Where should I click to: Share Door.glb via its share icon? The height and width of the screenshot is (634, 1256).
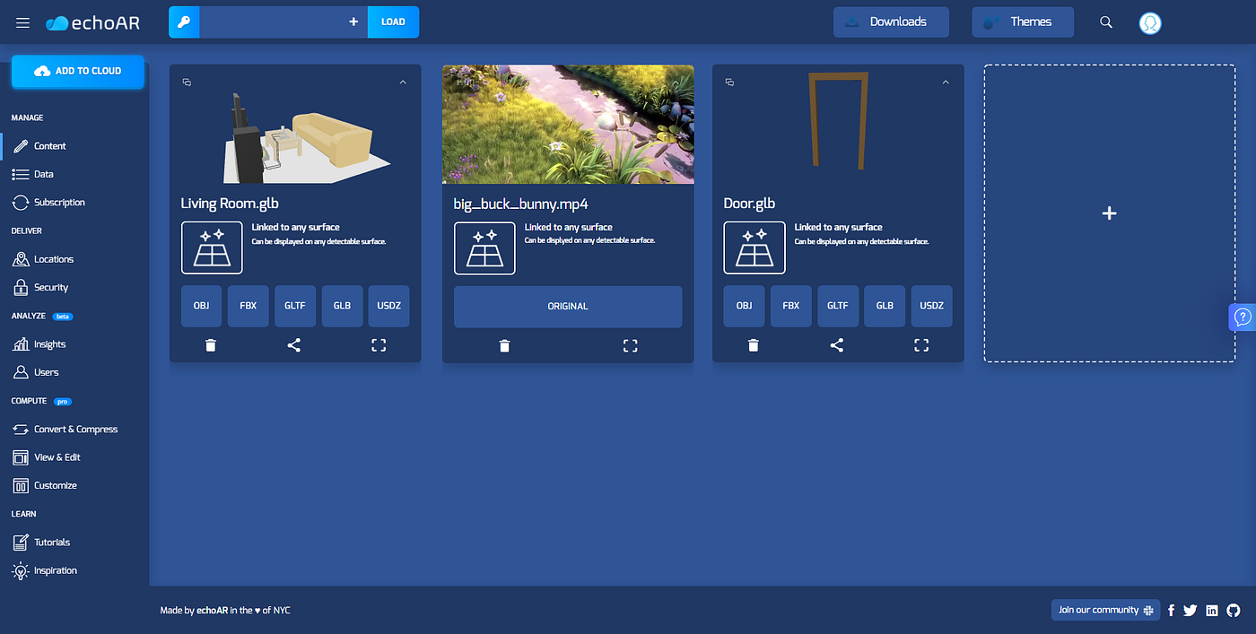pyautogui.click(x=836, y=344)
